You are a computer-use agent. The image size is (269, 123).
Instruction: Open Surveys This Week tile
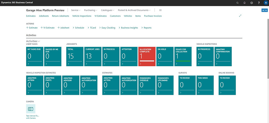(205, 85)
